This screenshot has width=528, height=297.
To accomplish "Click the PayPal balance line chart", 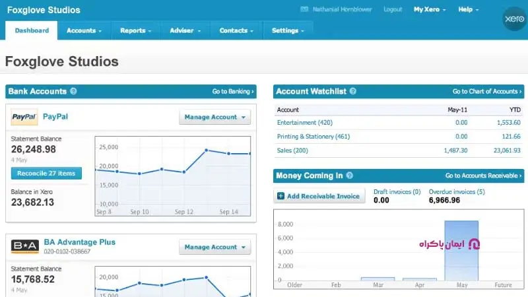I will coord(173,176).
